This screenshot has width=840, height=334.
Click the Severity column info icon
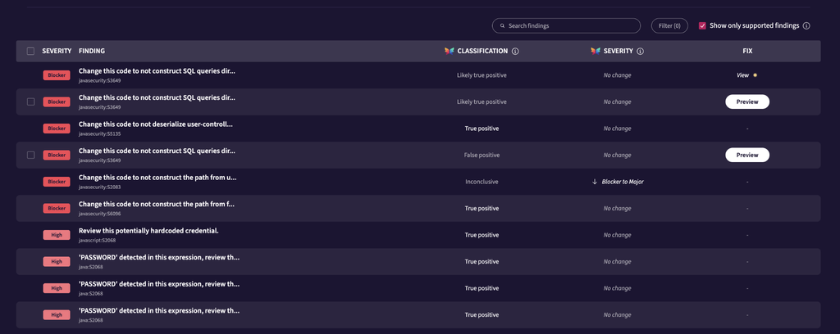(x=640, y=52)
